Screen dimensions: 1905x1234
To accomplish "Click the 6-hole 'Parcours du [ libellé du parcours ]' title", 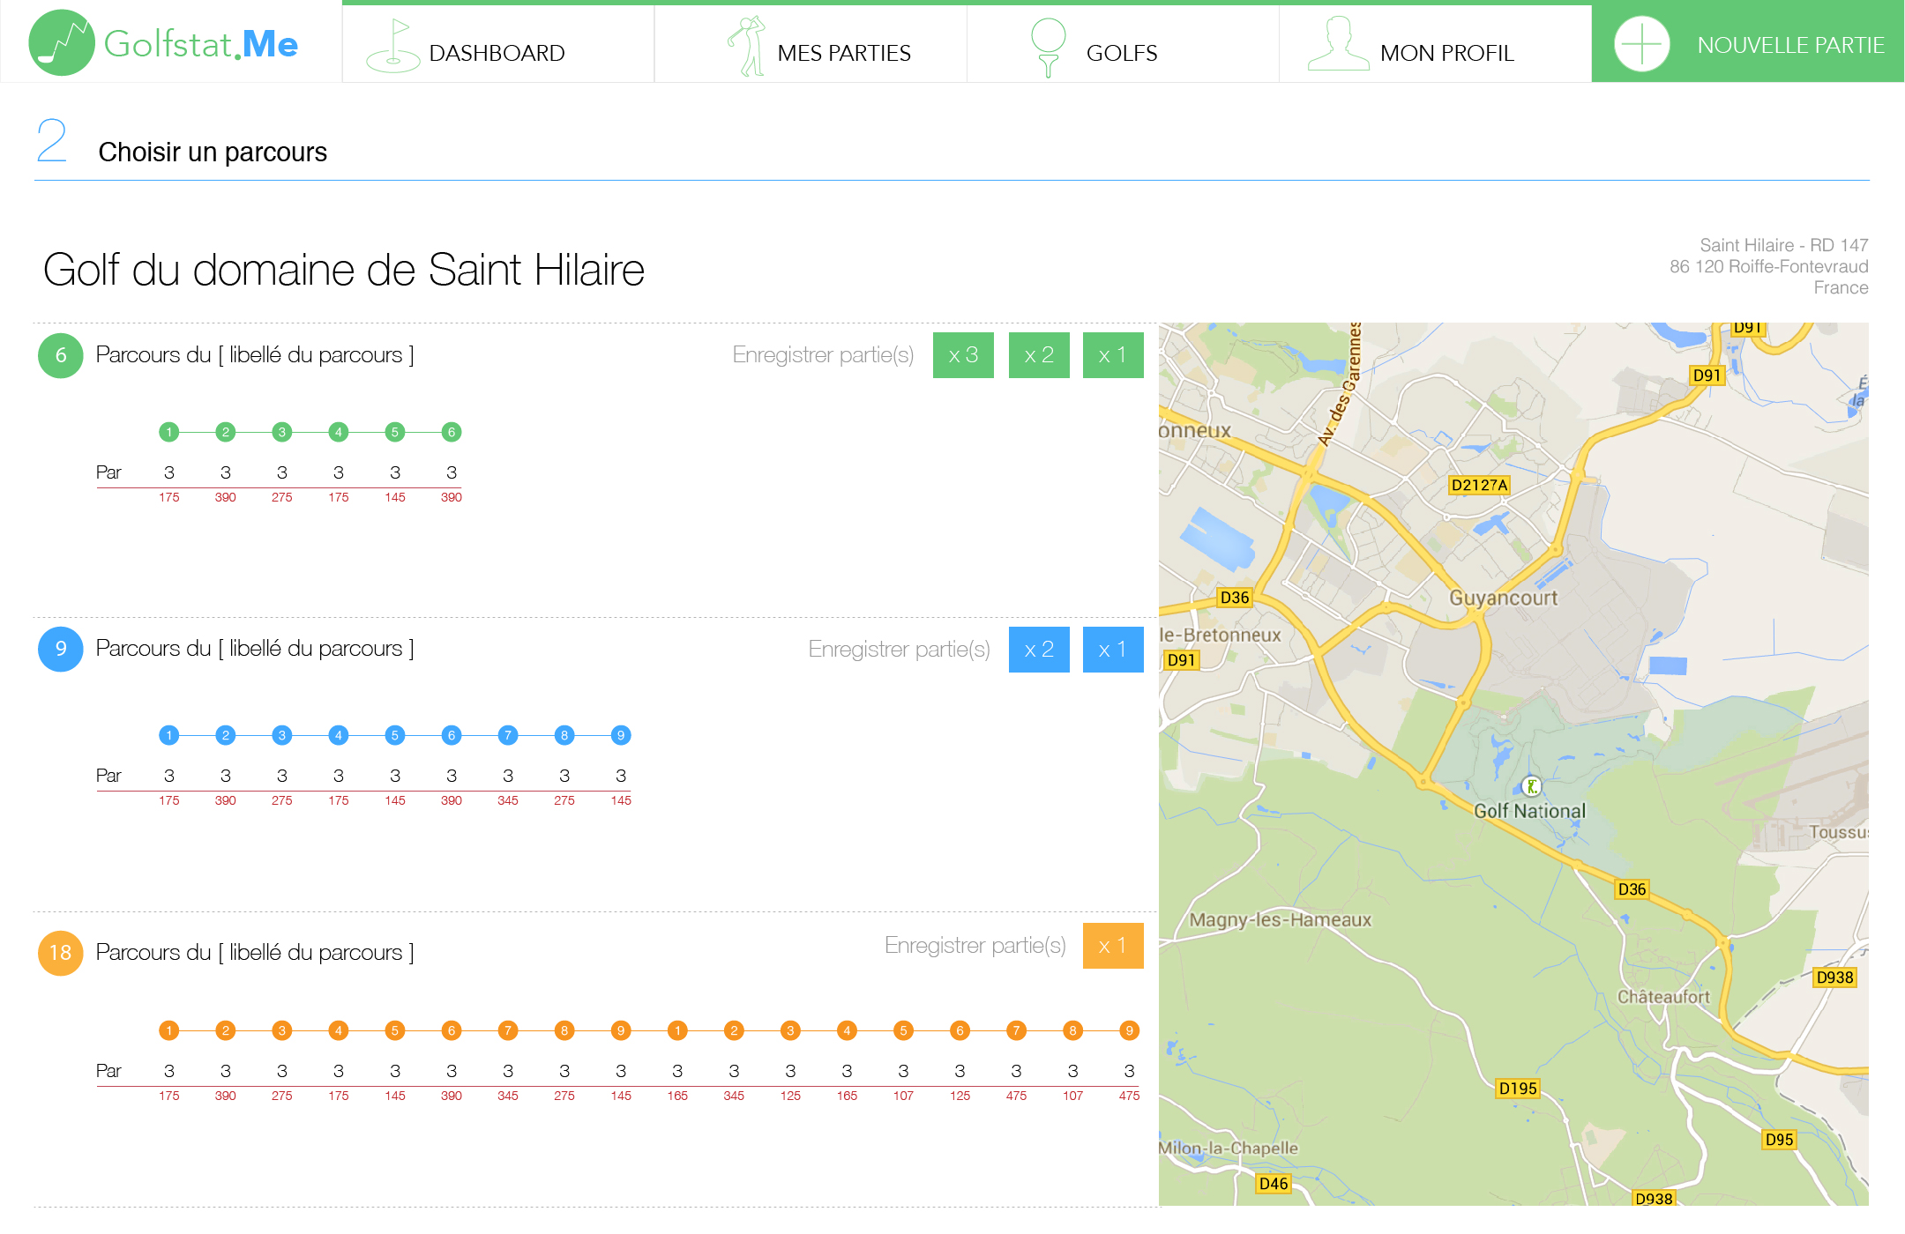I will pyautogui.click(x=255, y=355).
